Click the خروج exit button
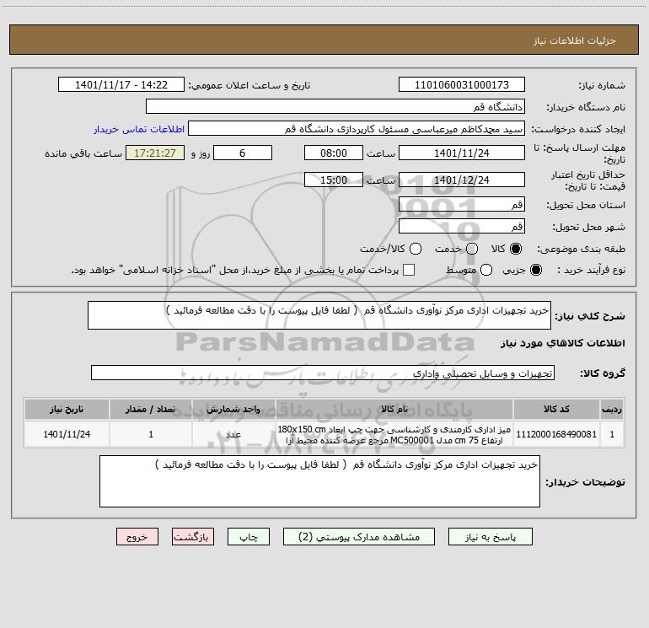649x628 pixels. tap(137, 537)
